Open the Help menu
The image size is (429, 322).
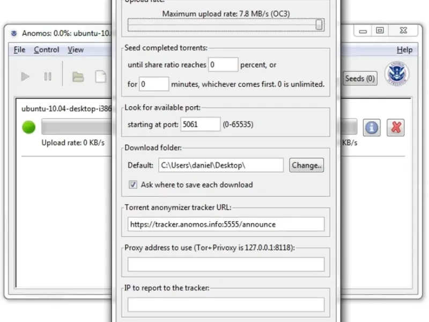click(x=405, y=50)
